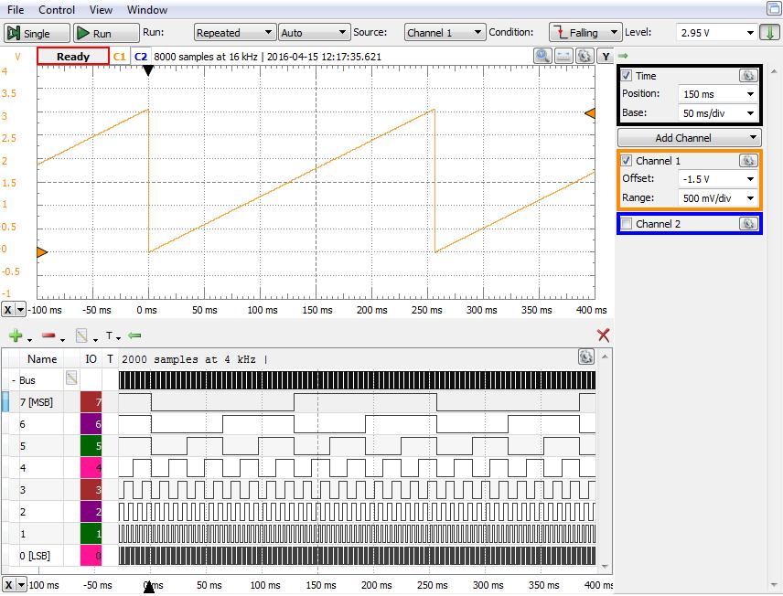
Task: Open the trigger Source Channel 1 dropdown
Action: pyautogui.click(x=445, y=32)
